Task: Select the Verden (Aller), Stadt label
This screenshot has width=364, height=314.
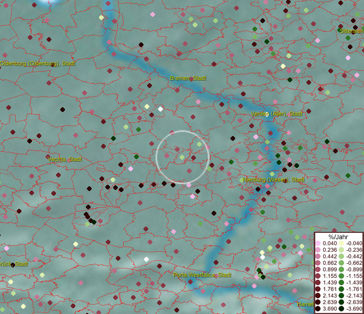Action: 277,114
